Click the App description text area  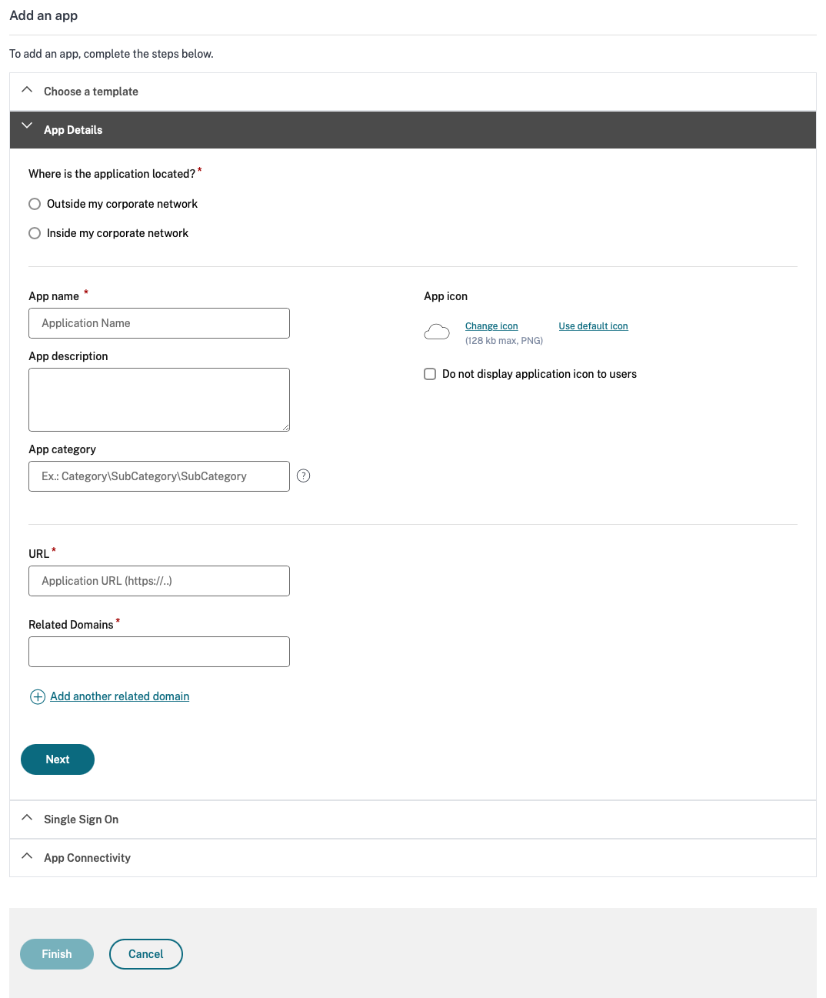click(x=159, y=399)
